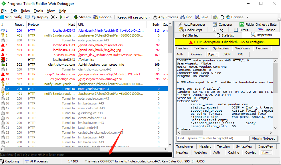The width and height of the screenshot is (281, 165).
Task: Switch to the AutoResponder tab
Action: click(192, 25)
